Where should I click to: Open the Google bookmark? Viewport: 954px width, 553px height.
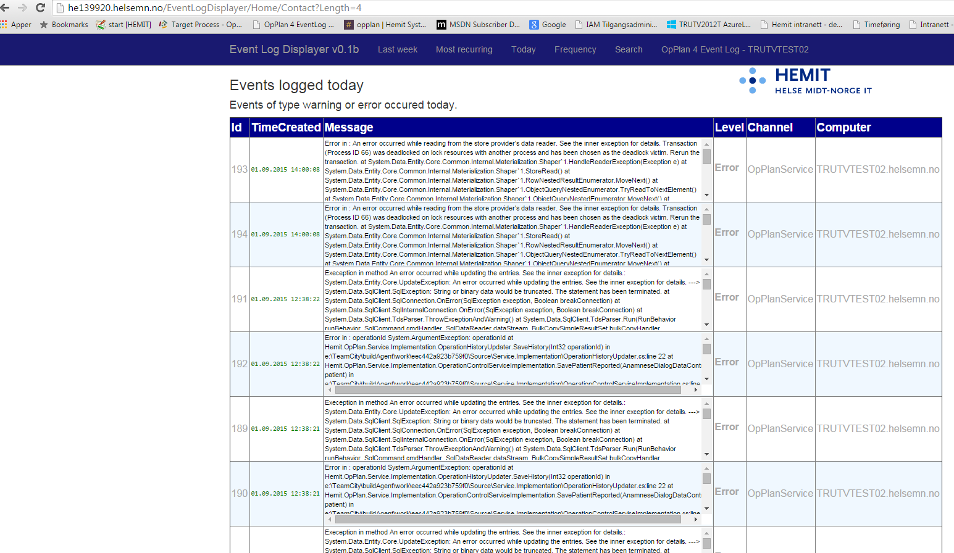[x=548, y=25]
